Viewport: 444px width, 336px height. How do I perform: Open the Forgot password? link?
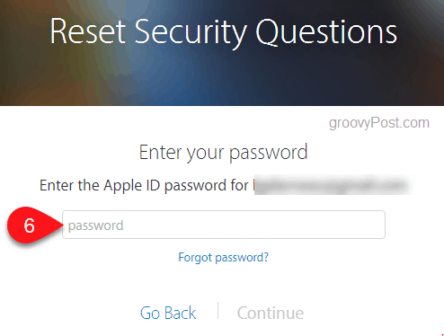(x=223, y=257)
